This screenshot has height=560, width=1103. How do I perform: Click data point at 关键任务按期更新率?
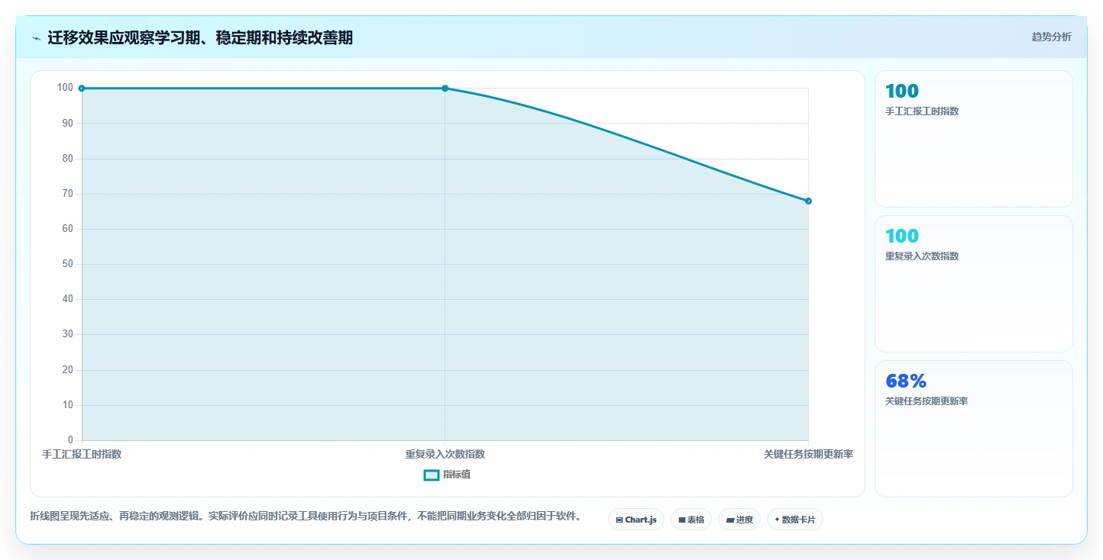point(808,201)
